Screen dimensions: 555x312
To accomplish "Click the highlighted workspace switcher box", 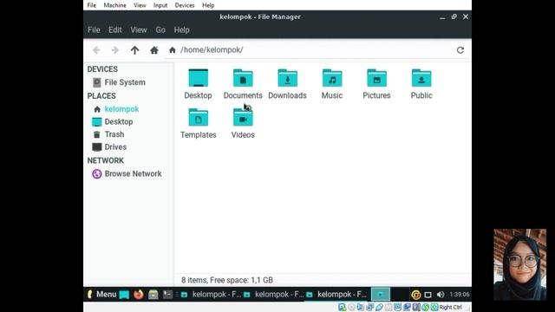I will tap(381, 295).
